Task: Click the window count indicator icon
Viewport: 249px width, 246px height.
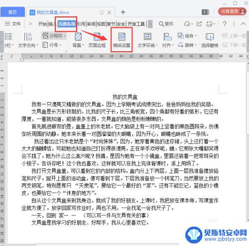Action: [205, 12]
